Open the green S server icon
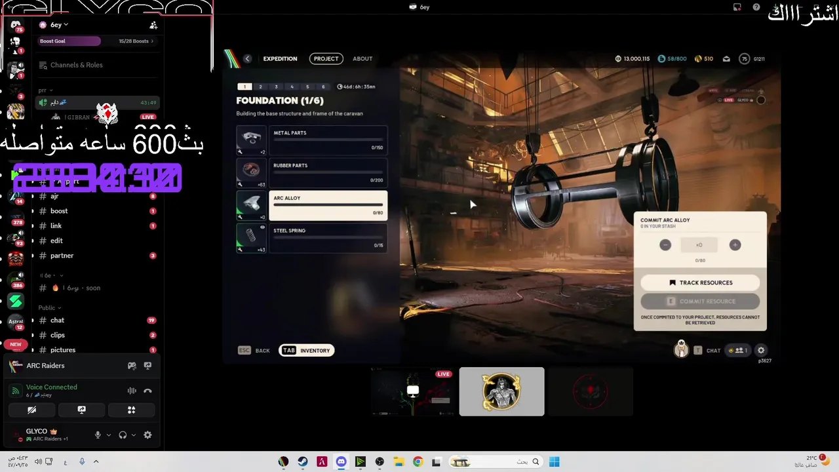This screenshot has width=839, height=472. click(x=16, y=301)
